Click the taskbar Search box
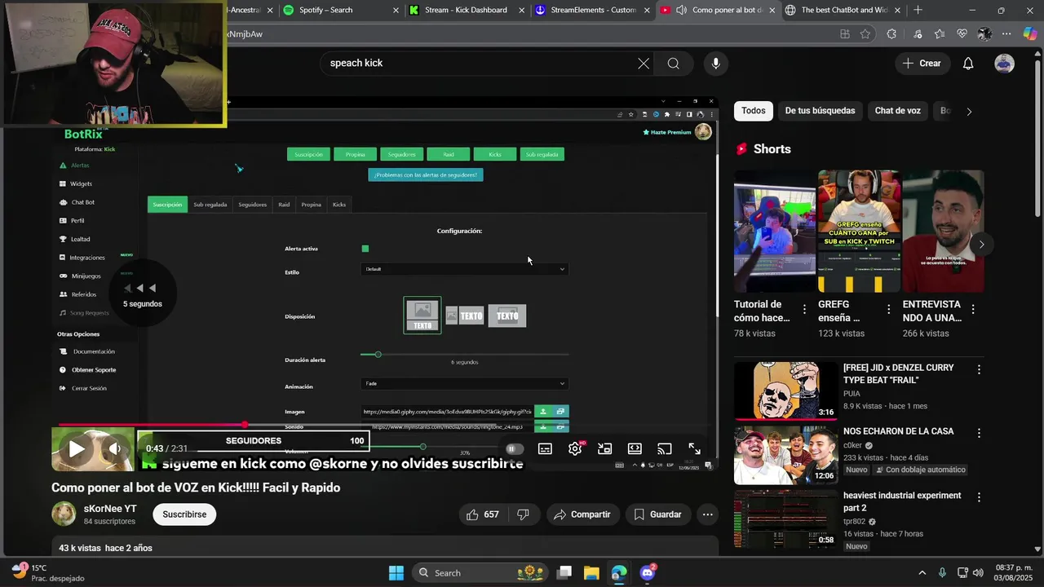 click(x=479, y=572)
